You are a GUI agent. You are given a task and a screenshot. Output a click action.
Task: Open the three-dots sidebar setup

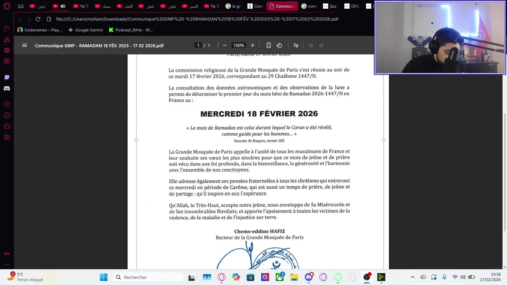pos(7,264)
